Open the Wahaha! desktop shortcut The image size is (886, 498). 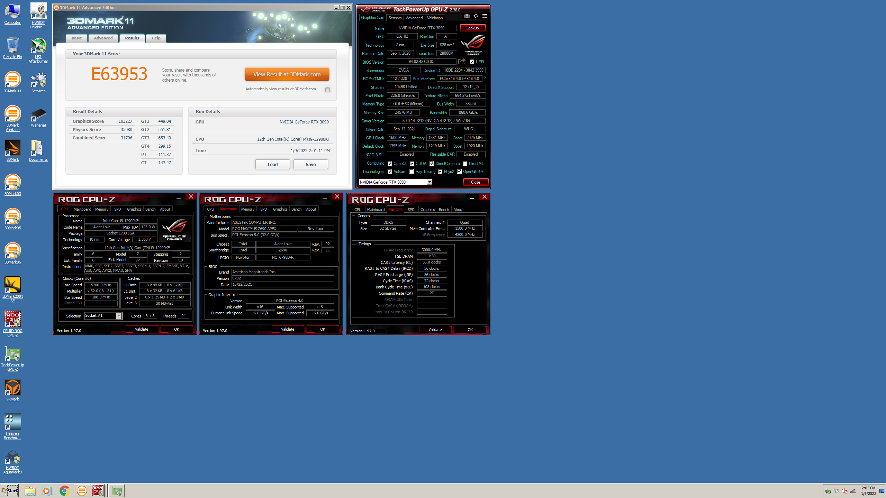point(38,118)
